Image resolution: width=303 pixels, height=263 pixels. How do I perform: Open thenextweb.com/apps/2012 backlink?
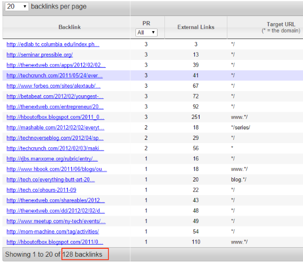pos(56,65)
